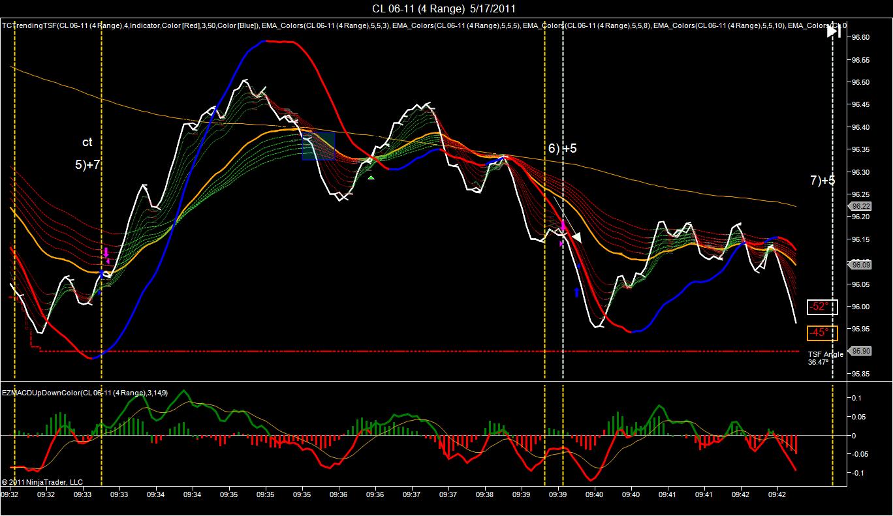The image size is (893, 516).
Task: Click the TCTrendingTSF indicator label
Action: coord(131,25)
